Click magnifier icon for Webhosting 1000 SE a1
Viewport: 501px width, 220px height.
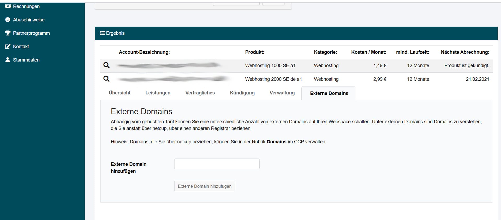tap(106, 65)
